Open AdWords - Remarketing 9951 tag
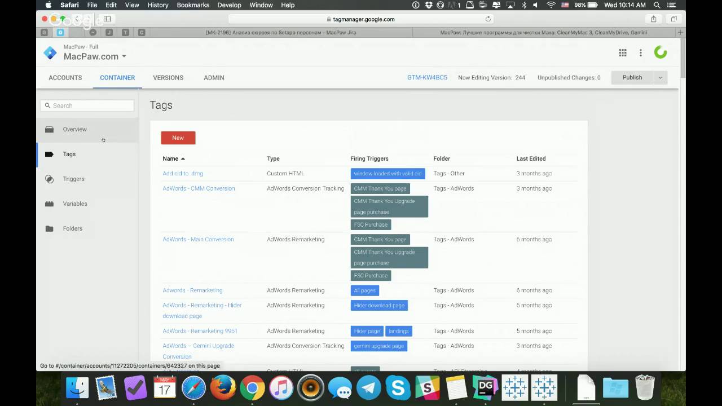722x406 pixels. click(x=200, y=331)
